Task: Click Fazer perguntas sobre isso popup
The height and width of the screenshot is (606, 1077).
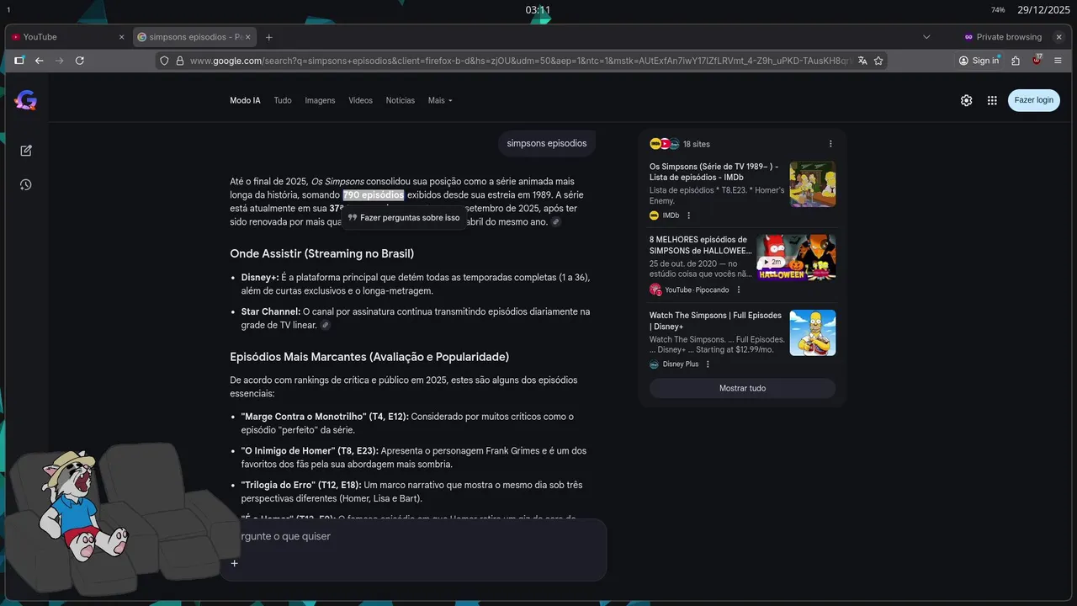Action: 404,217
